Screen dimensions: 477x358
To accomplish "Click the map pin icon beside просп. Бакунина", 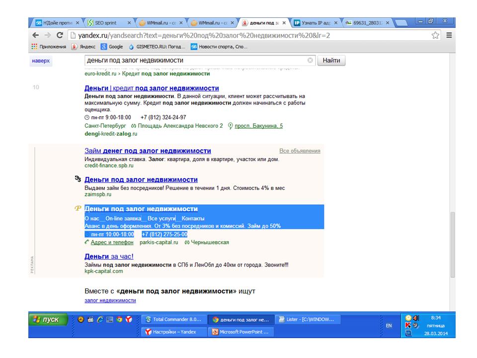I will (230, 126).
